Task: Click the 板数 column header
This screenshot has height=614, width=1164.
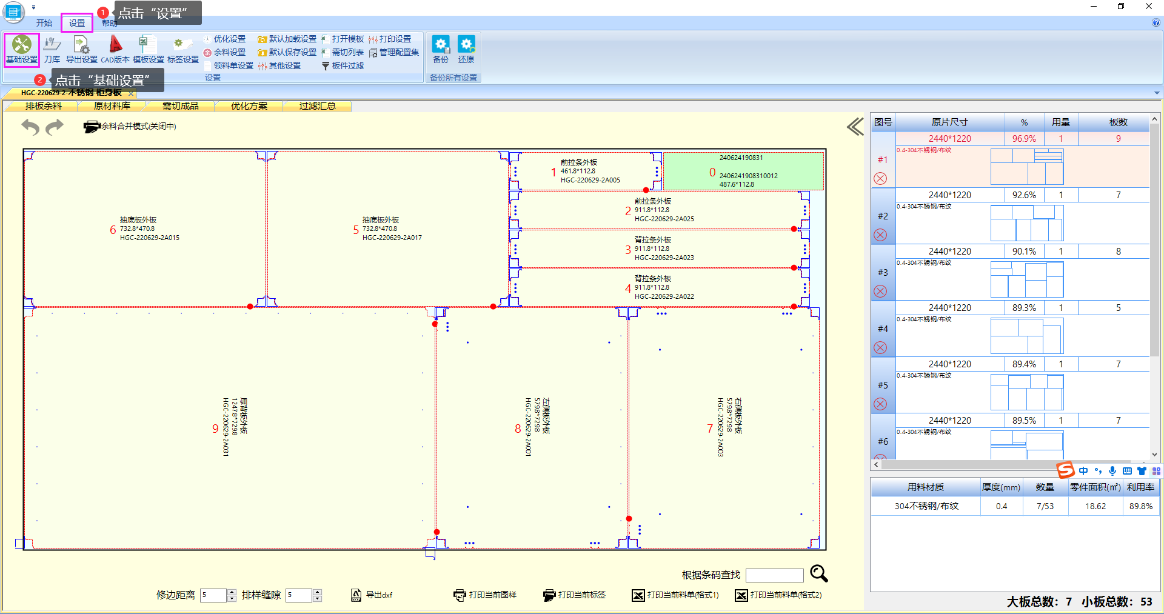Action: point(1119,122)
